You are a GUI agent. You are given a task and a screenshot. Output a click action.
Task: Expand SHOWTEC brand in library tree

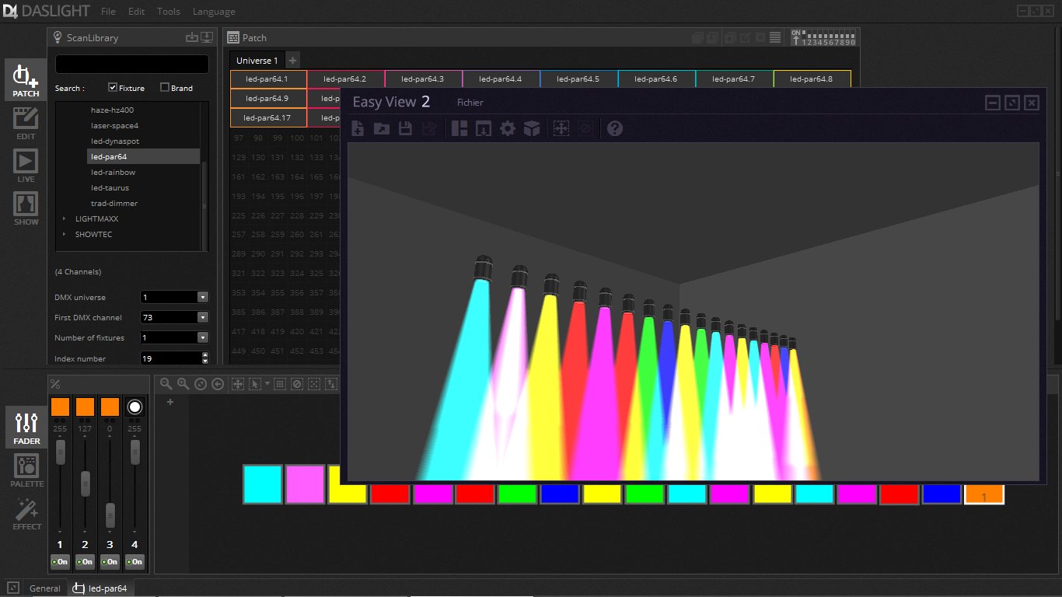[65, 235]
